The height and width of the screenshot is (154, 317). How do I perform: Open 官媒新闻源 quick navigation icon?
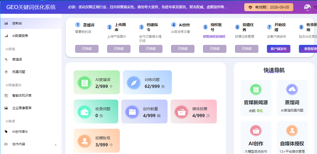coord(256,90)
